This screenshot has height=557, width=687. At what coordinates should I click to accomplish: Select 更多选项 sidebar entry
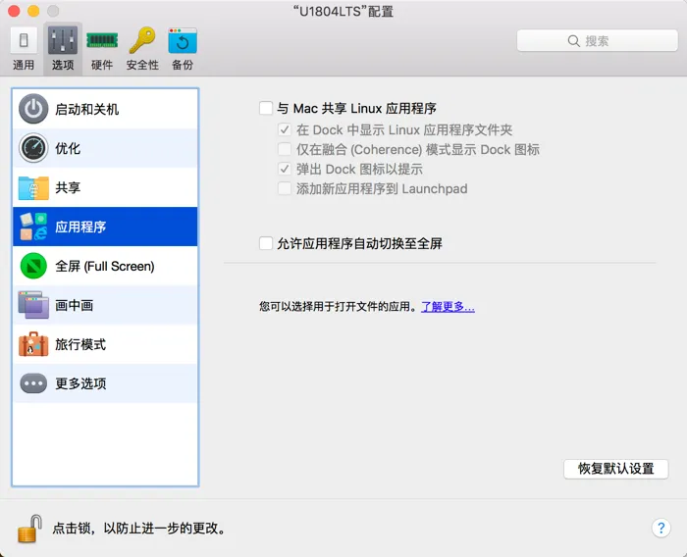[x=105, y=383]
